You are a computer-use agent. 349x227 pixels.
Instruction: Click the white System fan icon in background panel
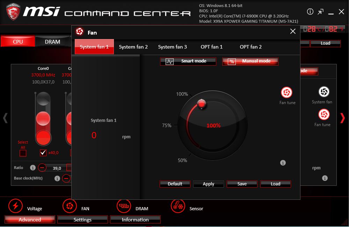click(x=324, y=92)
